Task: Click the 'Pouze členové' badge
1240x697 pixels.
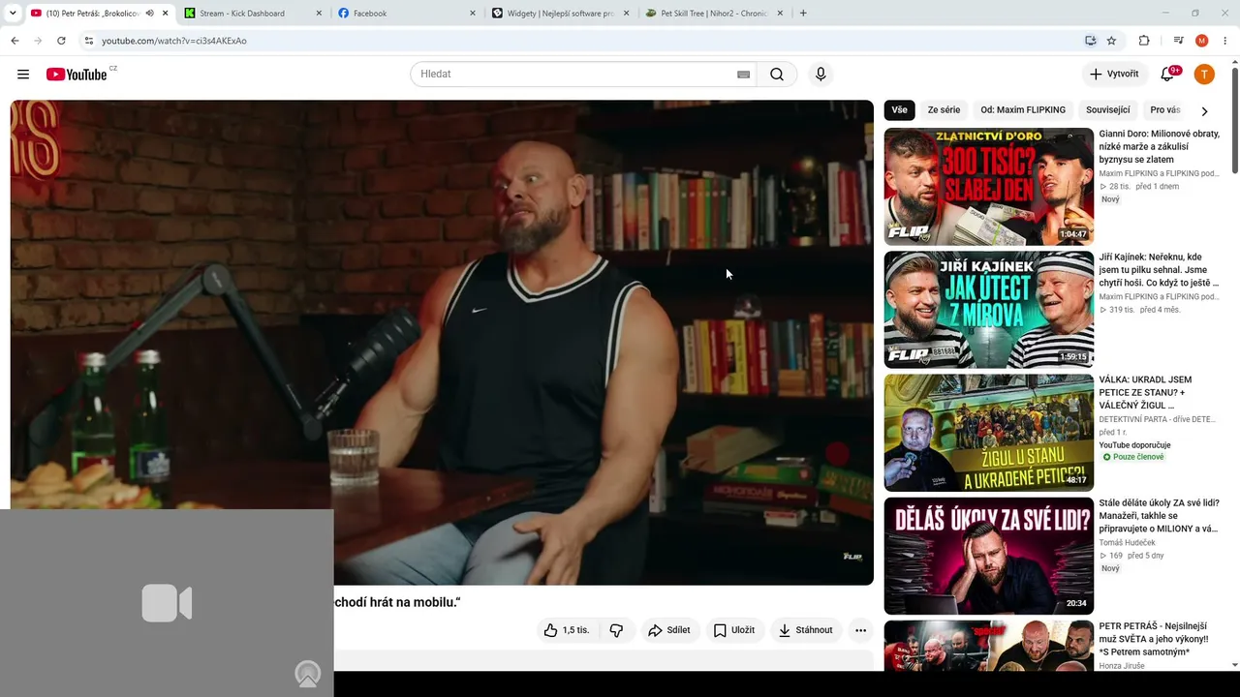Action: [1133, 457]
